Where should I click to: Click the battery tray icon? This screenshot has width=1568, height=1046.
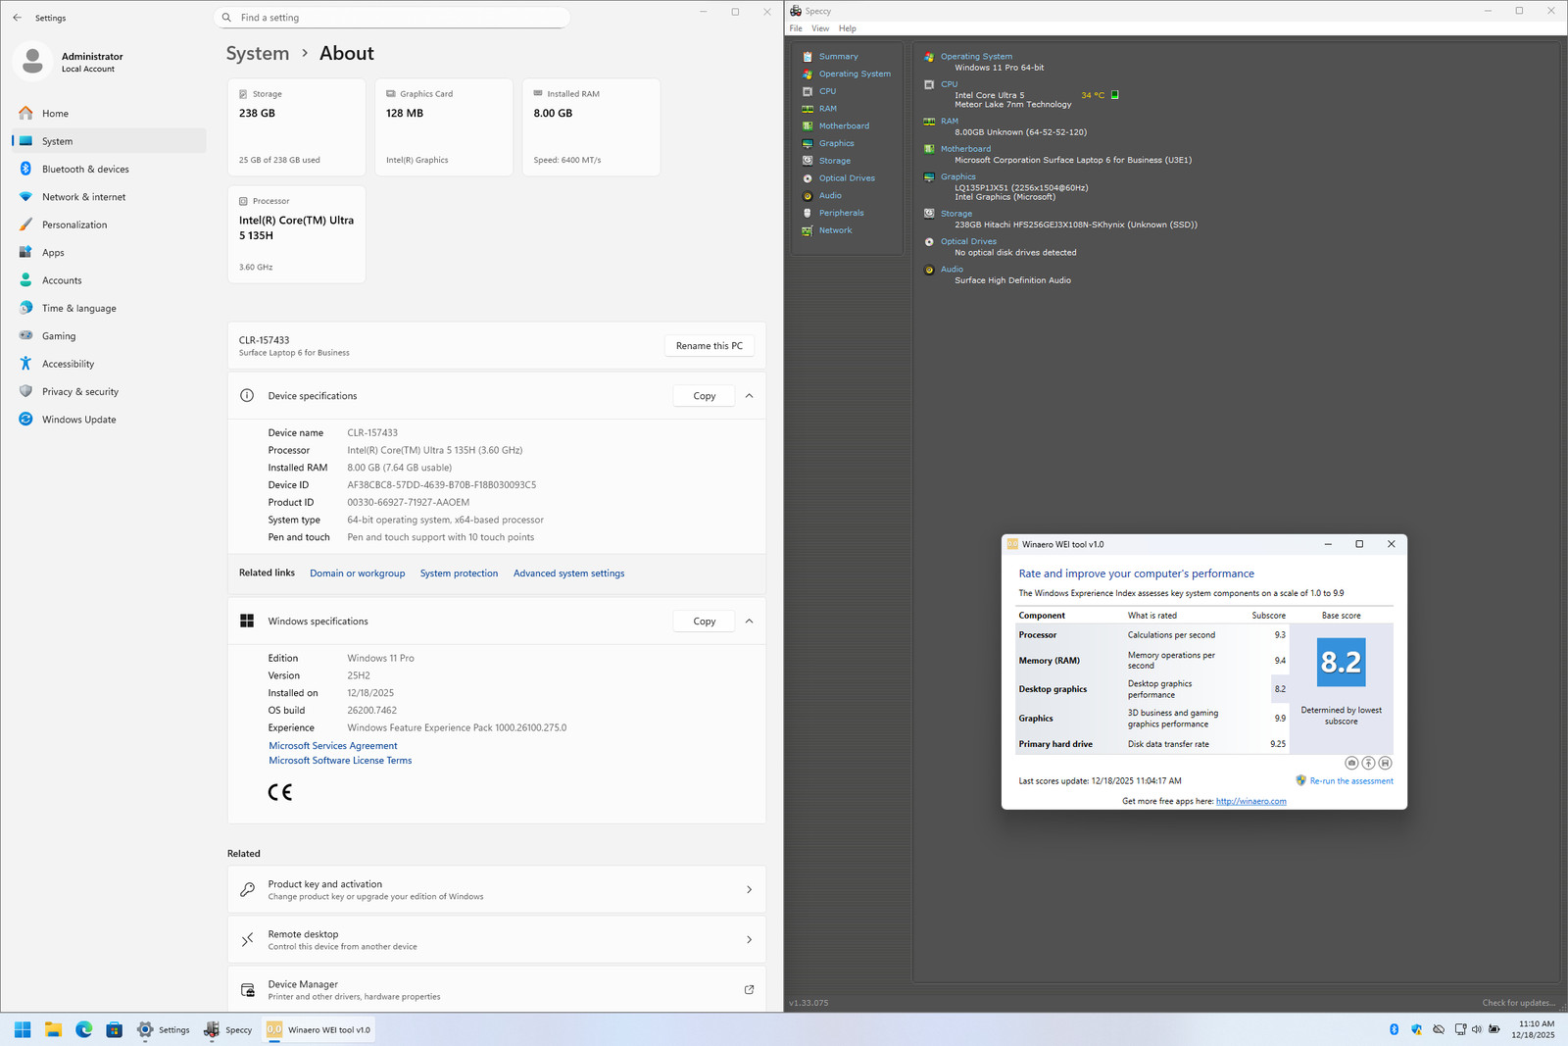coord(1494,1029)
